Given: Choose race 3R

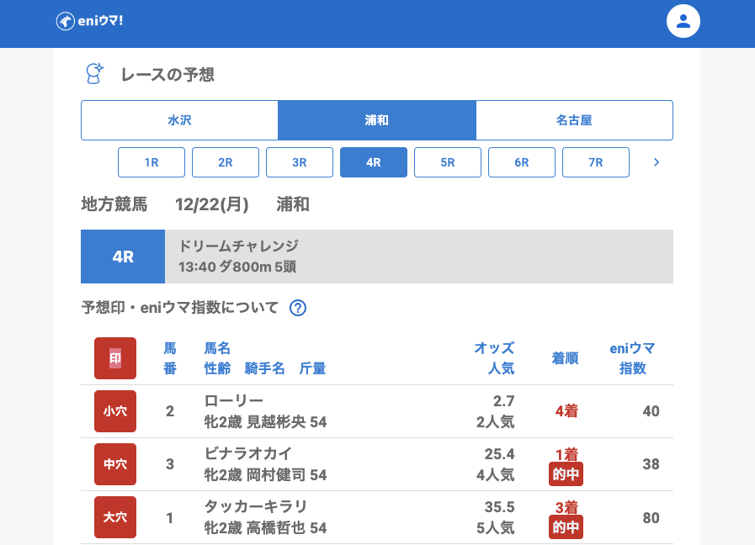Looking at the screenshot, I should click(300, 162).
